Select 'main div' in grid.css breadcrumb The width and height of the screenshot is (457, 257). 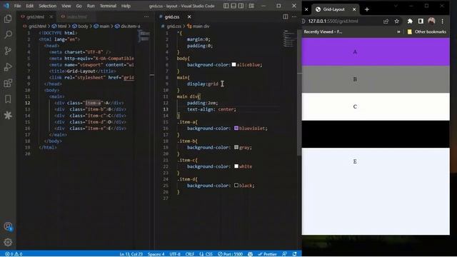click(201, 26)
